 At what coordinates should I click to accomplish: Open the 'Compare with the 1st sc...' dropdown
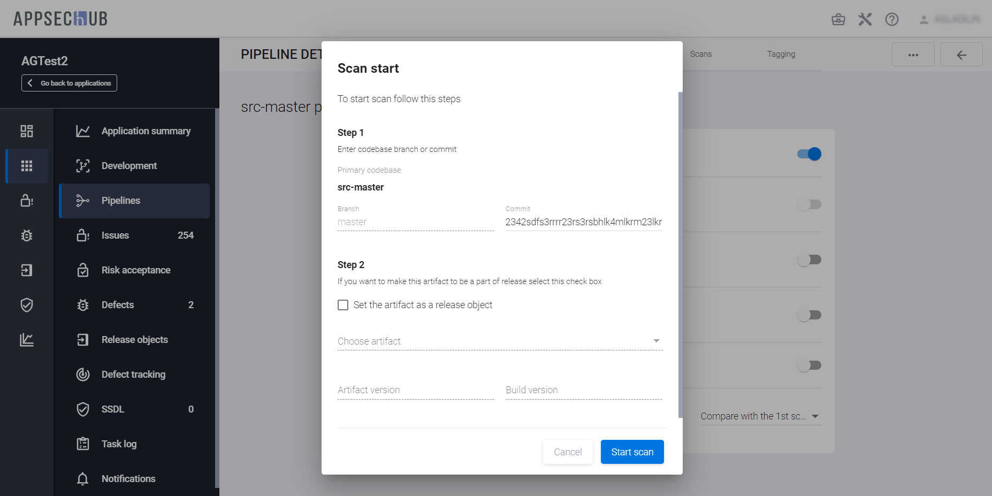tap(760, 416)
